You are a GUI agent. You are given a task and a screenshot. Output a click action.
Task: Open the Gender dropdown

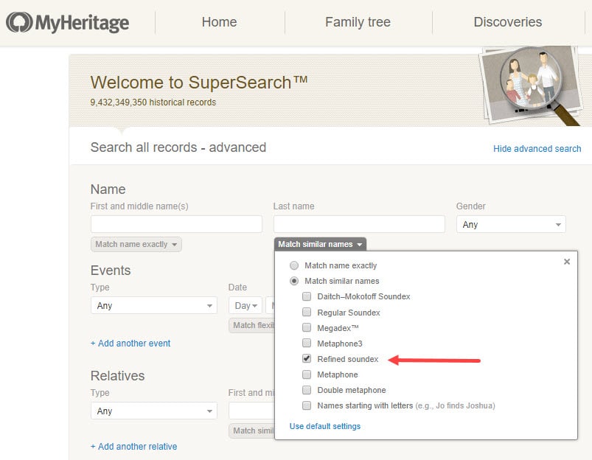pos(511,225)
